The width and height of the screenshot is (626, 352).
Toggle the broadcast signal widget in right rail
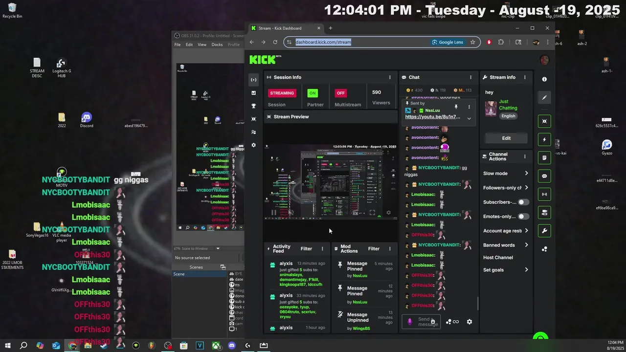[x=544, y=194]
